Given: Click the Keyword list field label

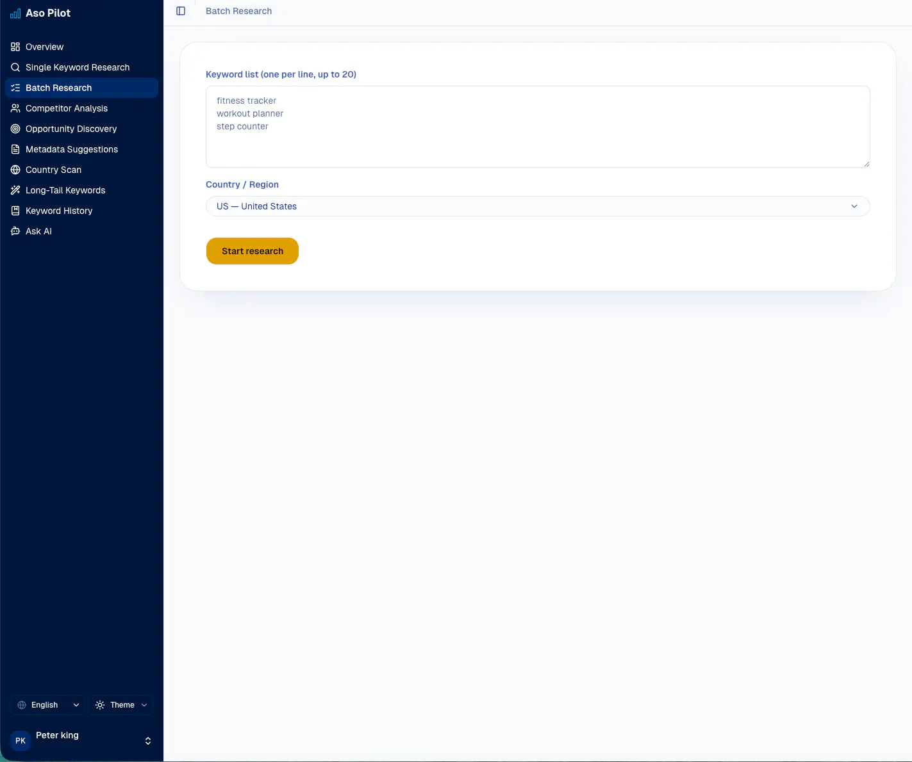Looking at the screenshot, I should tap(281, 74).
